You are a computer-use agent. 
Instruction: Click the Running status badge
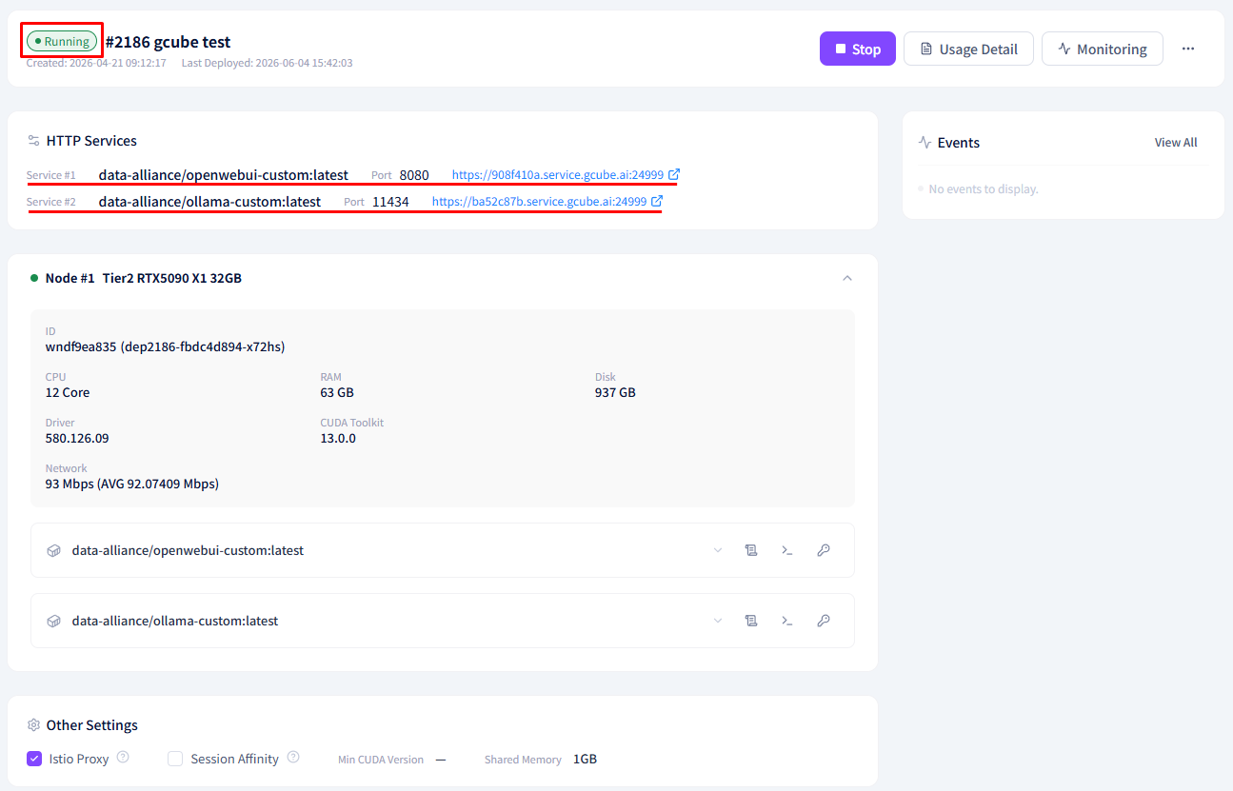pos(62,41)
